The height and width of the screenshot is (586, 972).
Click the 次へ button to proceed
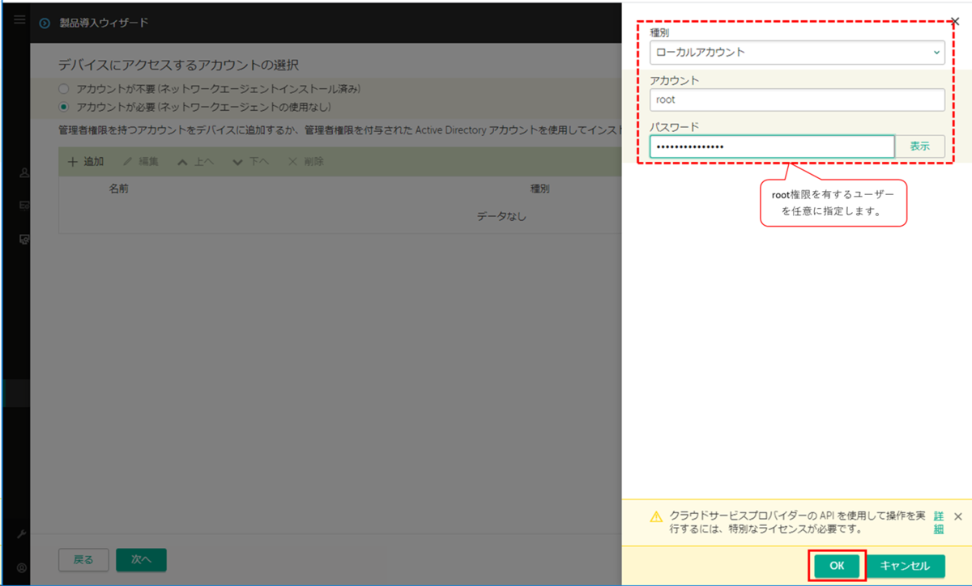click(141, 559)
